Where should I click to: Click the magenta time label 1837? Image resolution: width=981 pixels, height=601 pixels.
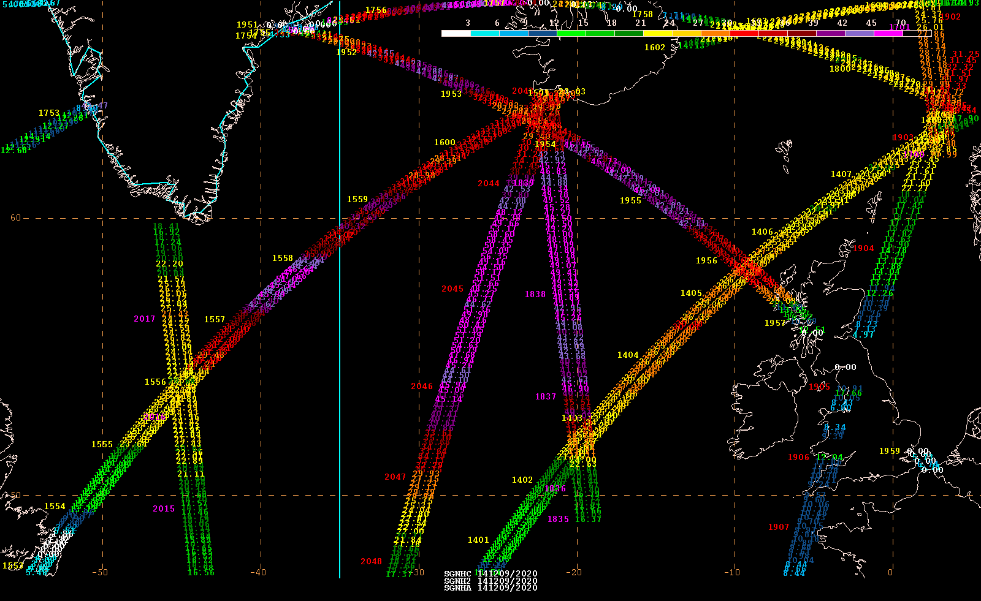pyautogui.click(x=546, y=396)
